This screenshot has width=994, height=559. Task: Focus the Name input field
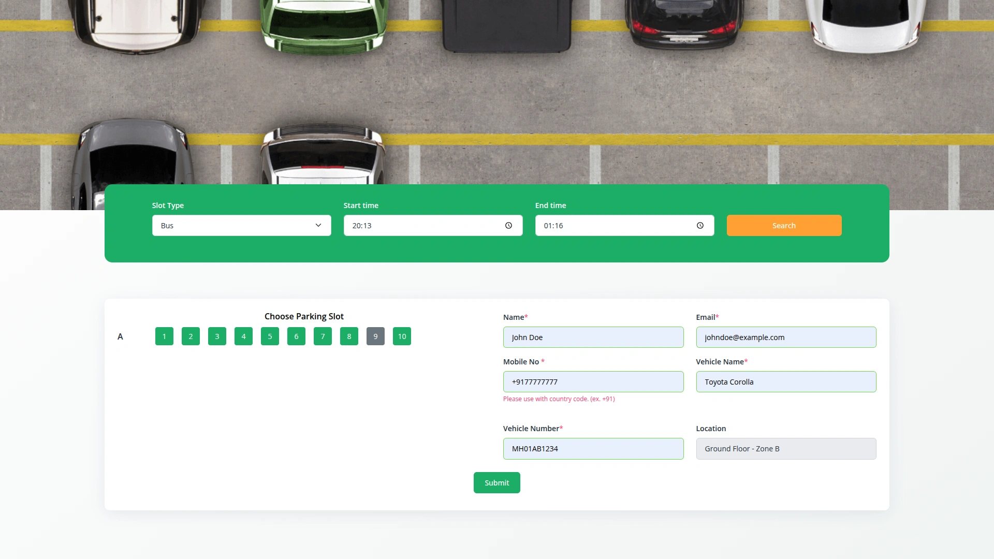pyautogui.click(x=593, y=337)
